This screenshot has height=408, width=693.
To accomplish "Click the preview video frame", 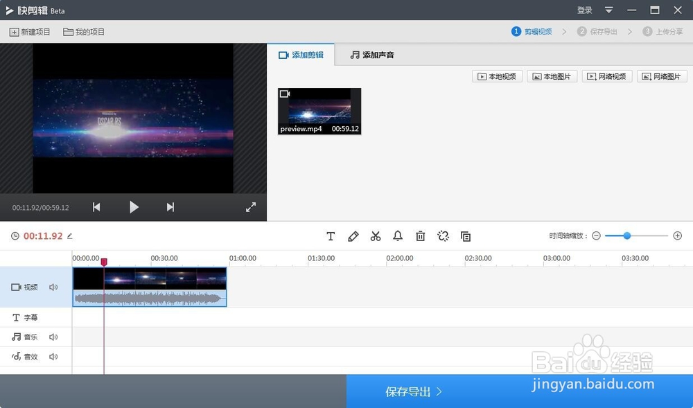I will tap(133, 118).
